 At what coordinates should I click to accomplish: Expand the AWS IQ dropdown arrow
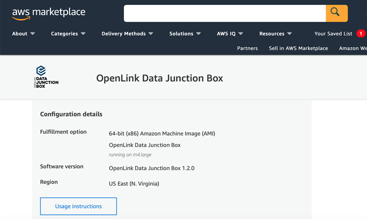pyautogui.click(x=240, y=33)
